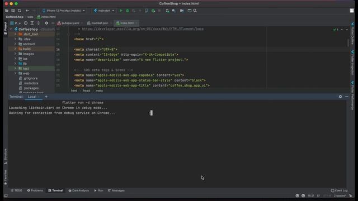This screenshot has height=201, width=358.
Task: Open the Favorites tool window on left
Action: 6,177
